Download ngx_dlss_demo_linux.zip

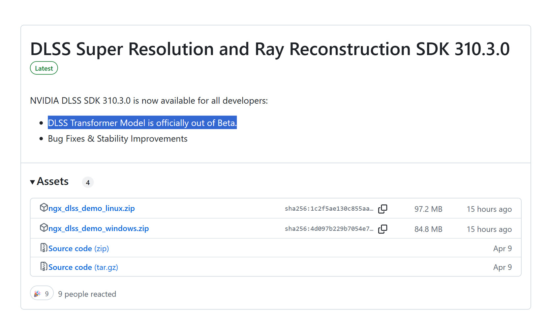[x=91, y=208]
